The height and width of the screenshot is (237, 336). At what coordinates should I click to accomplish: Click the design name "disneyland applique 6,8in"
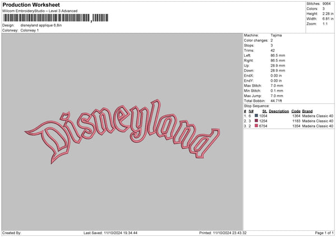click(41, 25)
